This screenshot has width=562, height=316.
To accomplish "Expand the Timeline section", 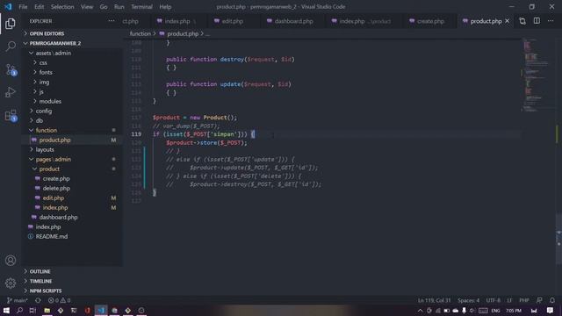I will (x=40, y=281).
